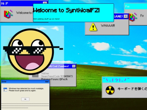Click the Japanese keyboard message text
The image size is (147, 110).
[132, 89]
